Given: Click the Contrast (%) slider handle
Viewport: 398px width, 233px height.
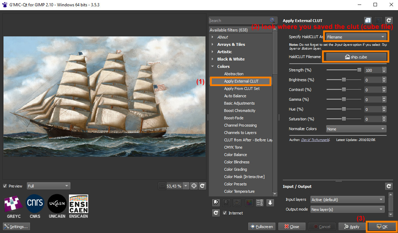Looking at the screenshot, I should click(344, 90).
